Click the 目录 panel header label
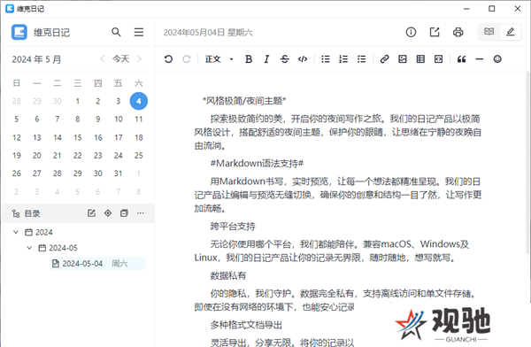The image size is (531, 347). click(x=32, y=213)
